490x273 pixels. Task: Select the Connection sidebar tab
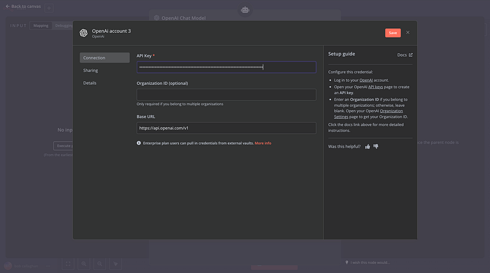click(x=104, y=58)
